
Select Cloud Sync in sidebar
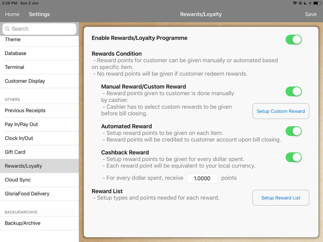pyautogui.click(x=18, y=180)
